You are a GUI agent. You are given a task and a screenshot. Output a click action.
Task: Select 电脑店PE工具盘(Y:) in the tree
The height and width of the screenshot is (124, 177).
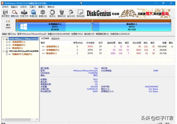(22, 54)
